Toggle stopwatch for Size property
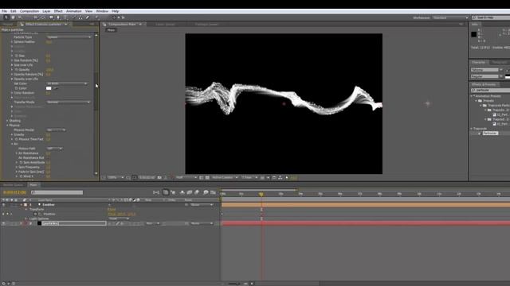This screenshot has height=286, width=510. (17, 56)
